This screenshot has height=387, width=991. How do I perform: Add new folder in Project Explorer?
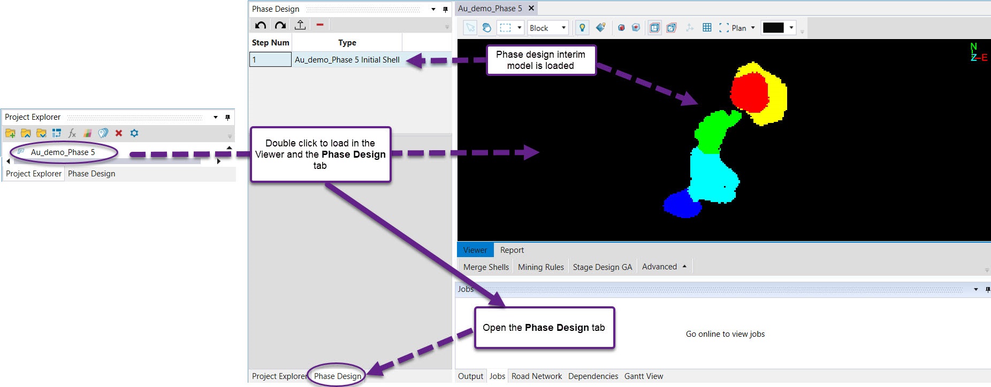(x=10, y=133)
